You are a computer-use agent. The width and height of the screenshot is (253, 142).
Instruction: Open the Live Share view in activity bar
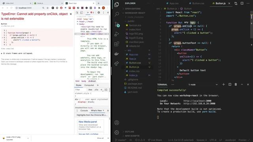(117, 64)
